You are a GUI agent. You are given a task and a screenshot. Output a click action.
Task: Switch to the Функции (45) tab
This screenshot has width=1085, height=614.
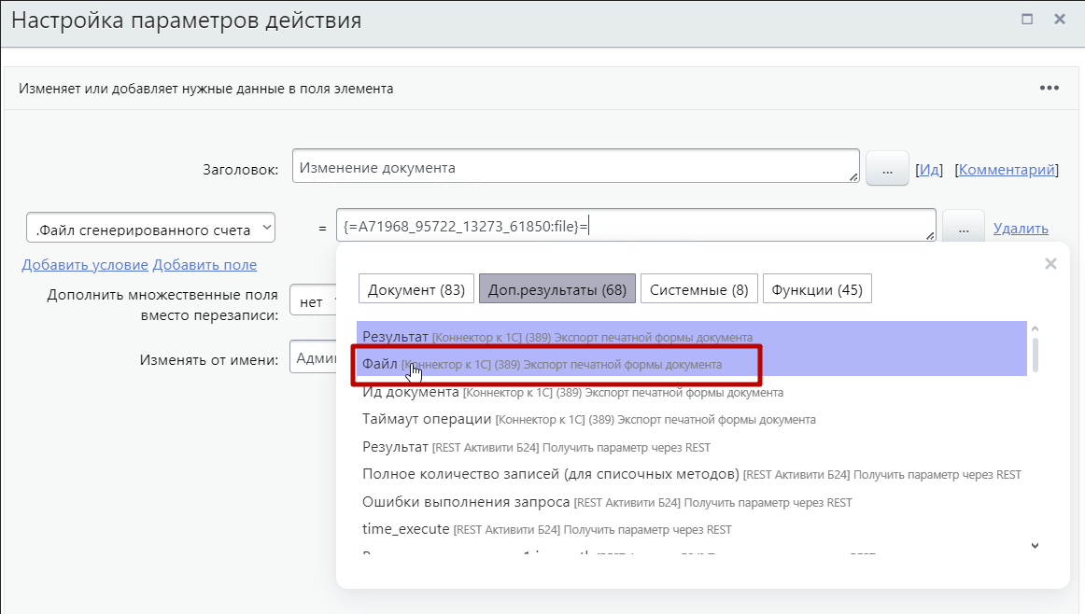point(817,289)
